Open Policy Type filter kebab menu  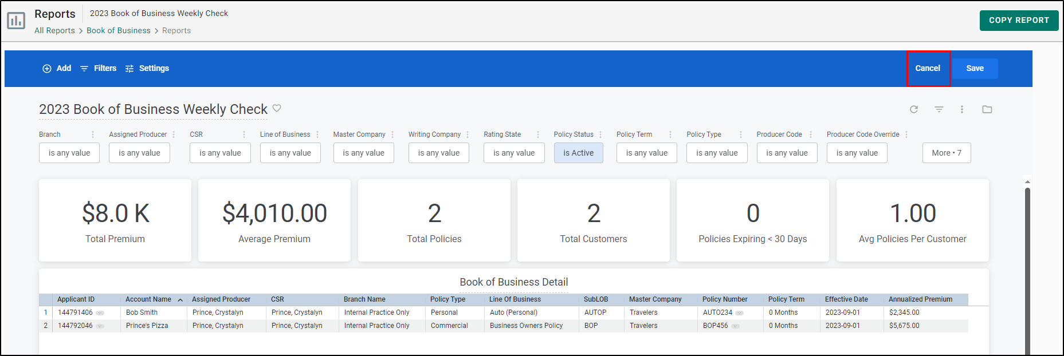(741, 135)
